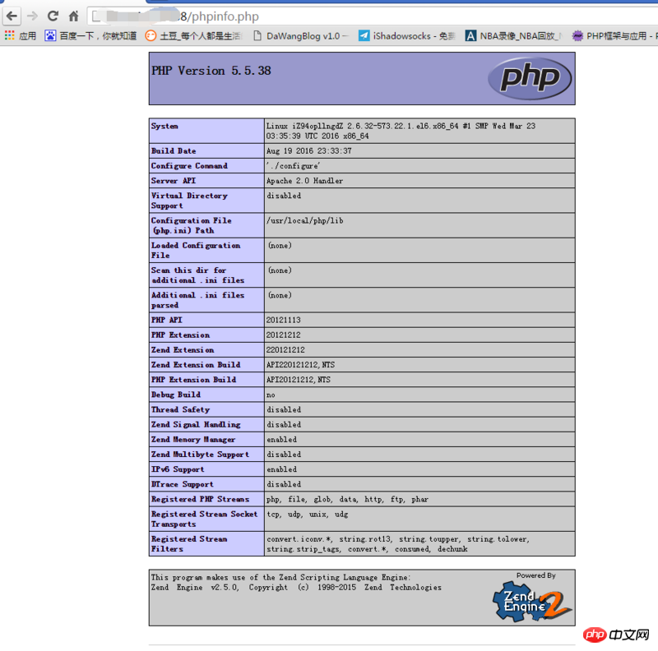The width and height of the screenshot is (658, 651).
Task: Select the tcp, udp, unix, udg value
Action: (x=307, y=515)
